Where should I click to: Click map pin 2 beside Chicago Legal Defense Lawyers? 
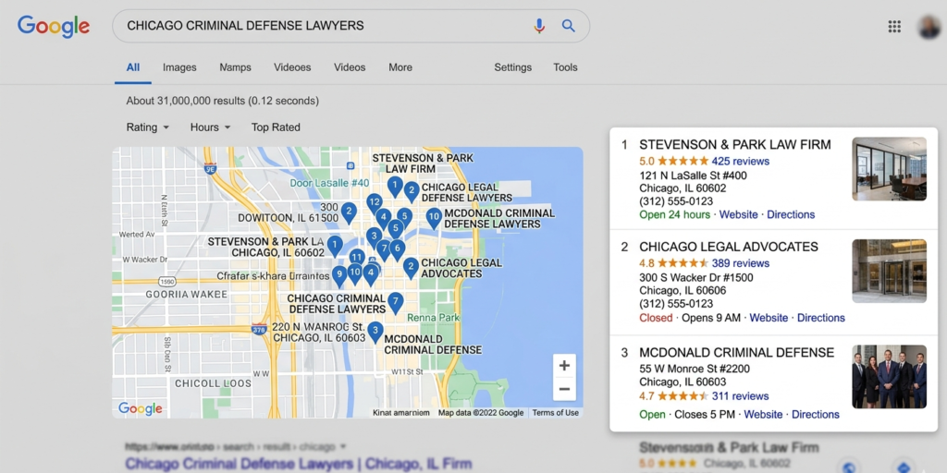(x=412, y=193)
